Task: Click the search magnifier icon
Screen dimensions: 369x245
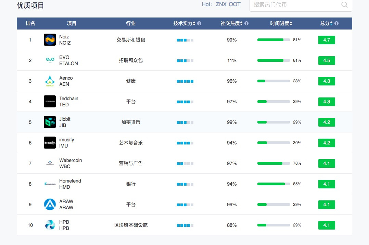Action: [344, 5]
